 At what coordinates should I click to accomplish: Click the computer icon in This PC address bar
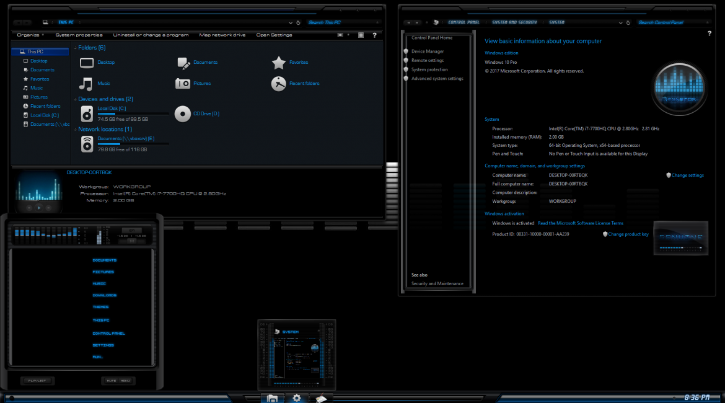pos(45,22)
